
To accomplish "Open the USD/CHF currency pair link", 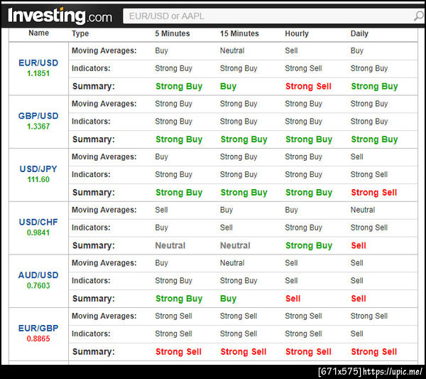I will 38,222.
